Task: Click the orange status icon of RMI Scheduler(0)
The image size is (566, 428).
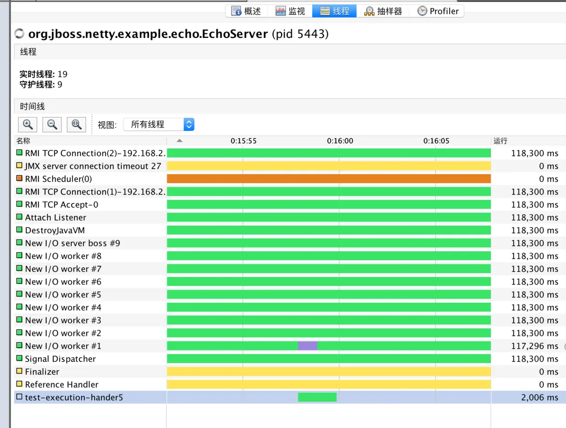Action: [x=19, y=179]
